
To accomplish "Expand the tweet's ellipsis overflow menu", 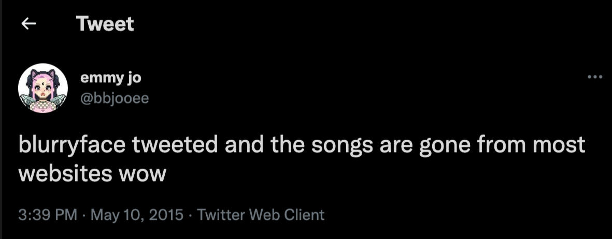I will (x=595, y=78).
